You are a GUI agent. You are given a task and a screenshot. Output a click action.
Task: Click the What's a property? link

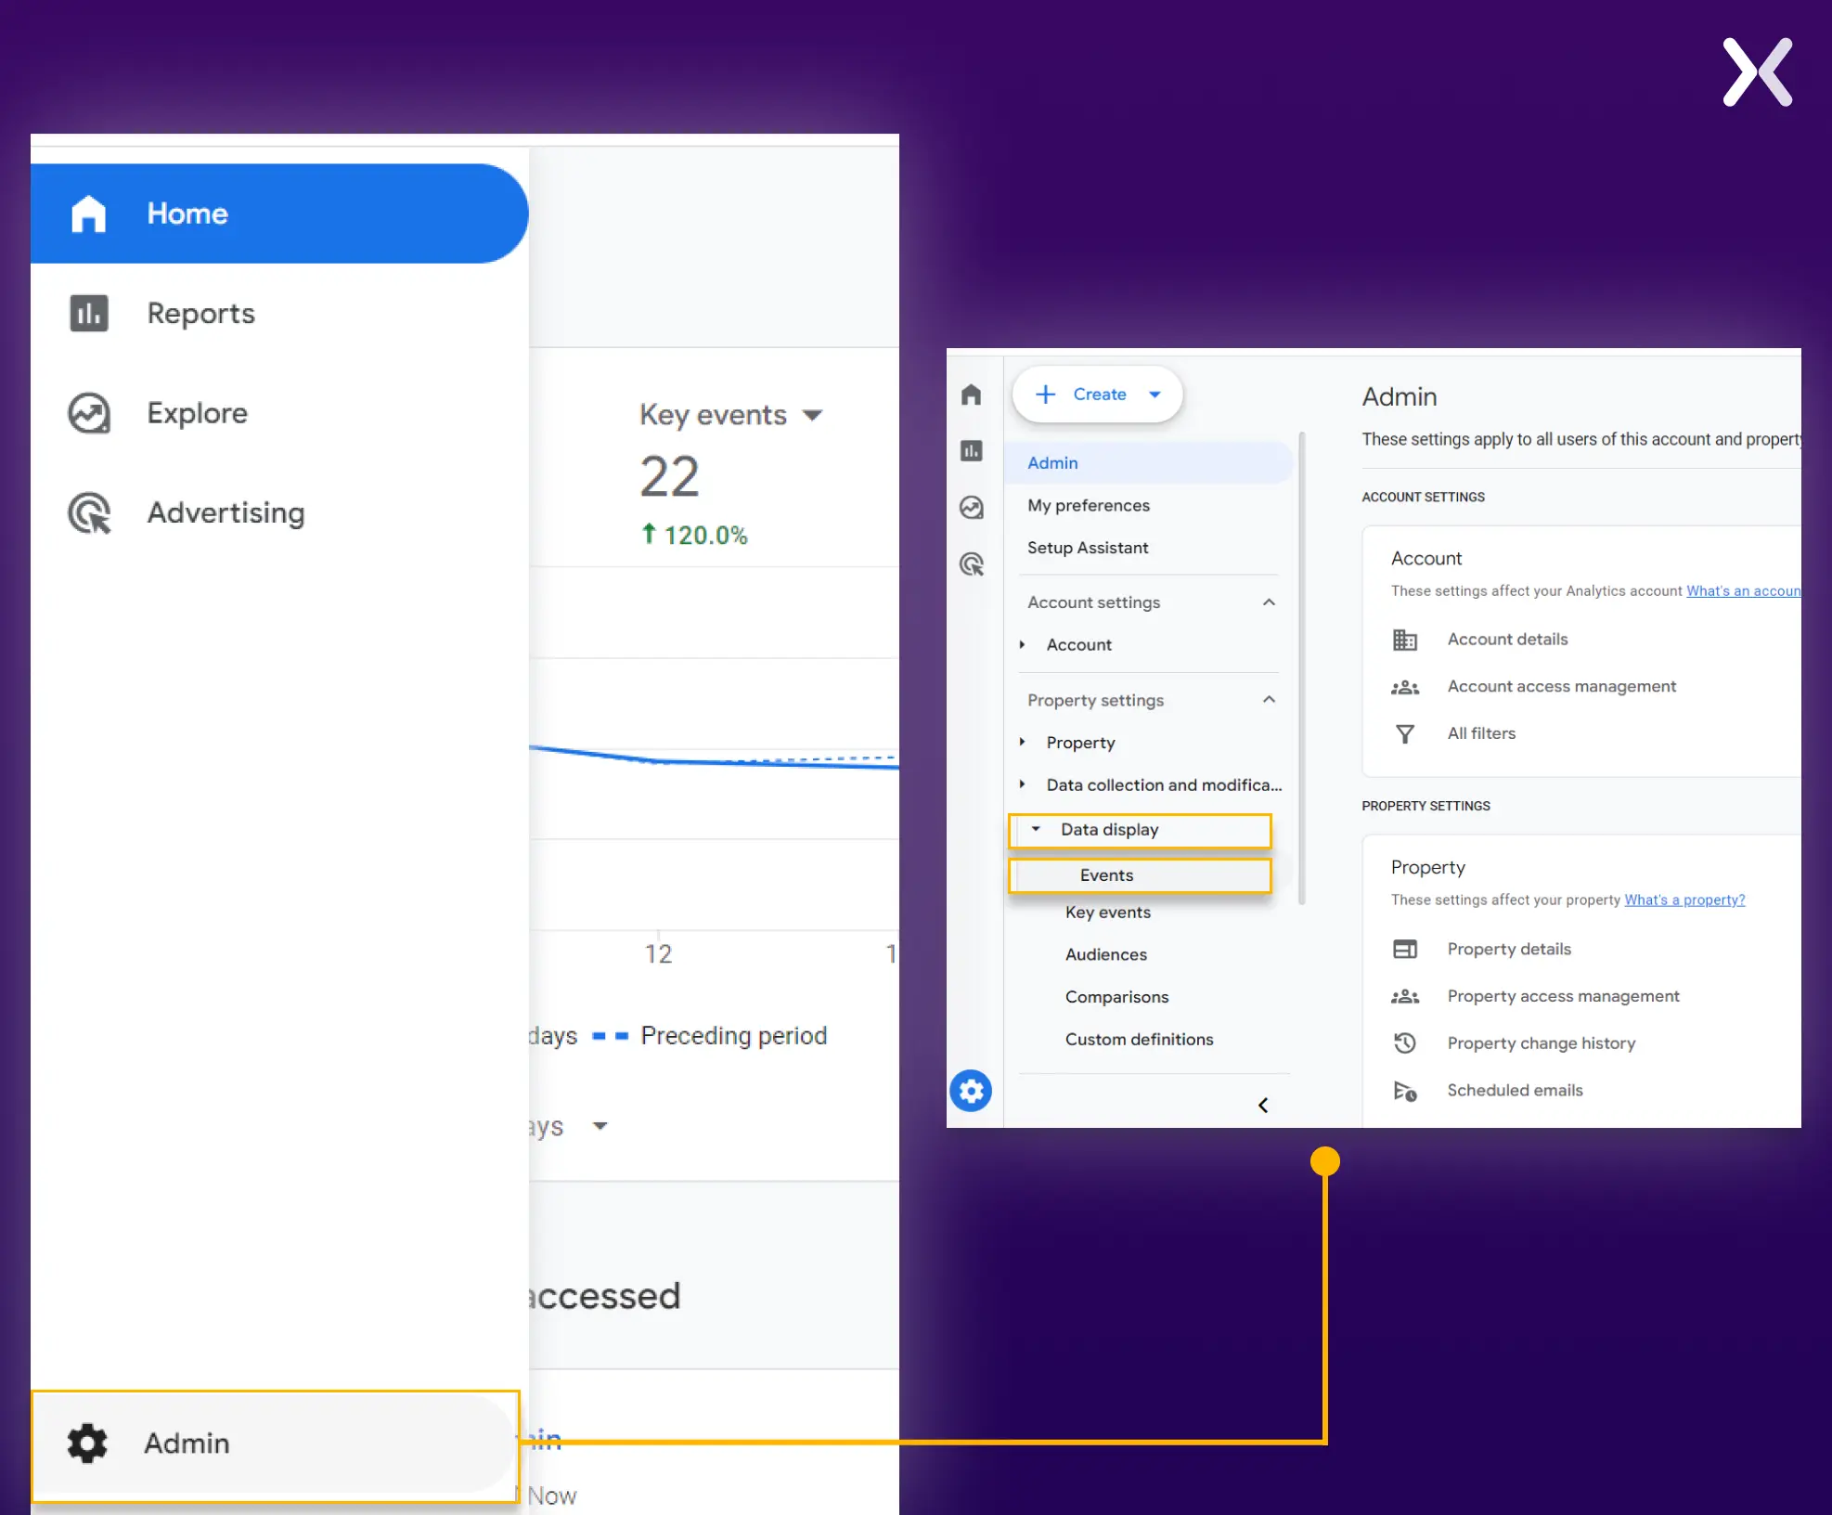tap(1684, 900)
